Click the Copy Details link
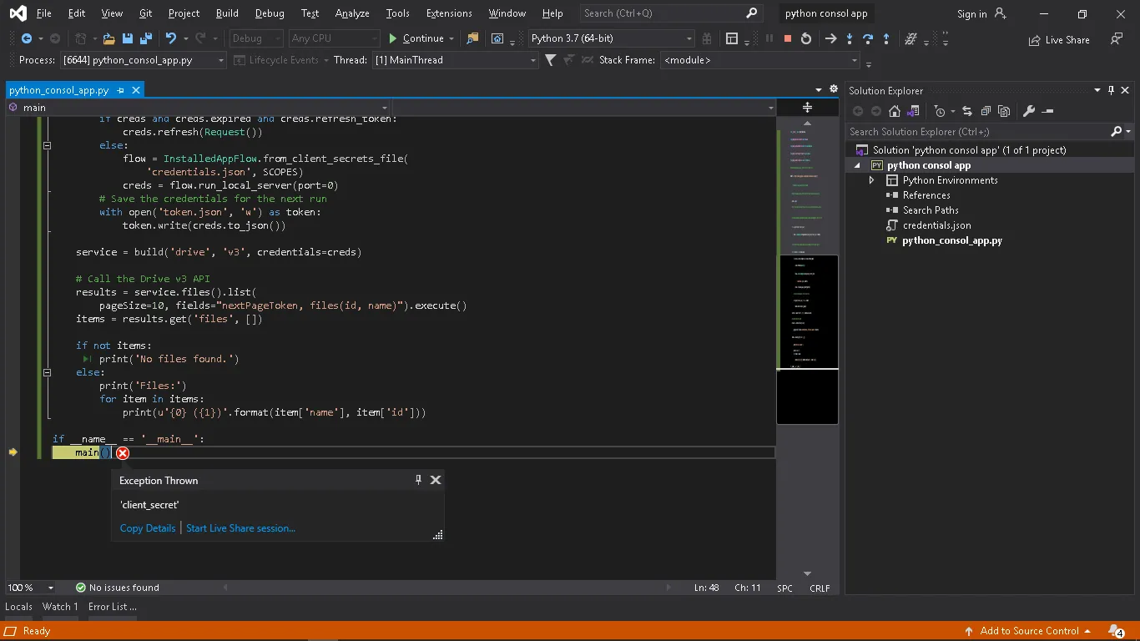This screenshot has height=641, width=1140. tap(148, 528)
